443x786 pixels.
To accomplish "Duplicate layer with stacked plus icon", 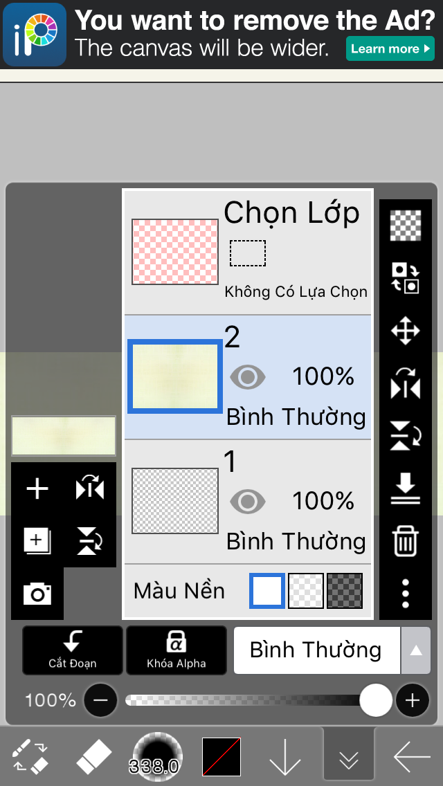I will tap(37, 541).
